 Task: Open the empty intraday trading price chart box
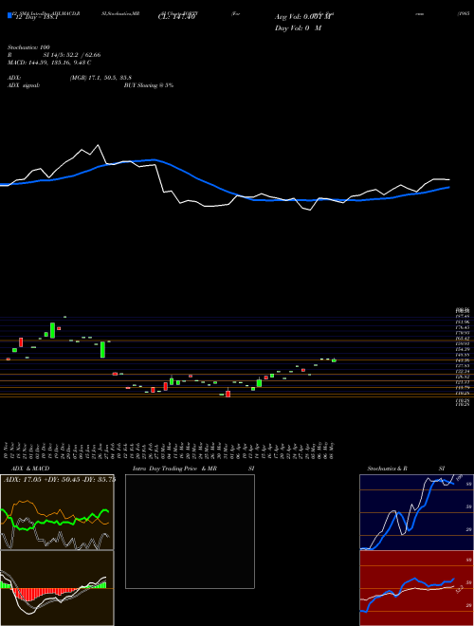tap(190, 531)
